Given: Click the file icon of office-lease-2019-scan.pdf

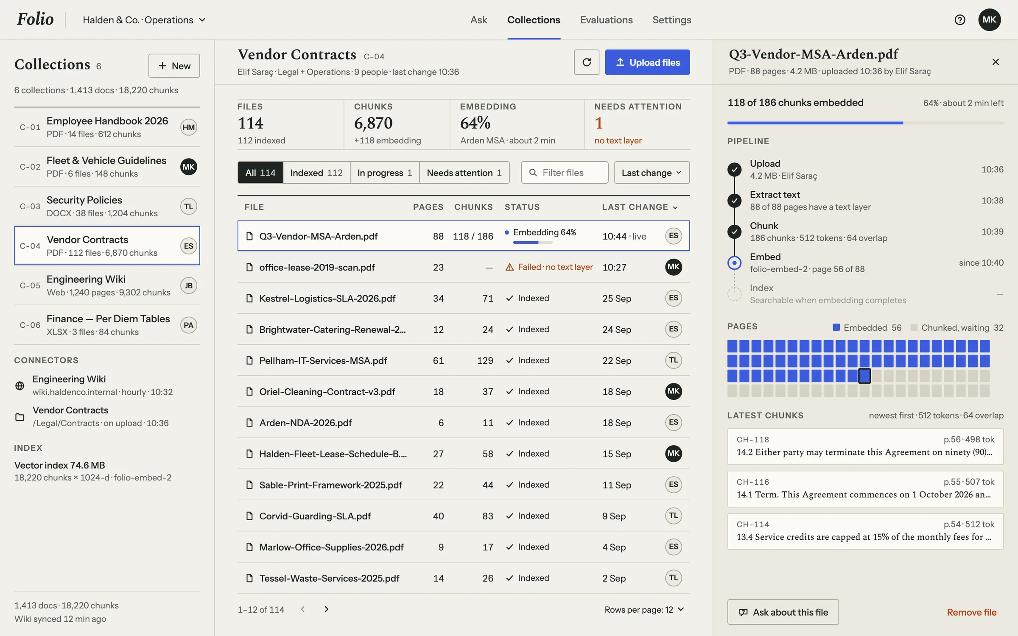Looking at the screenshot, I should (249, 267).
